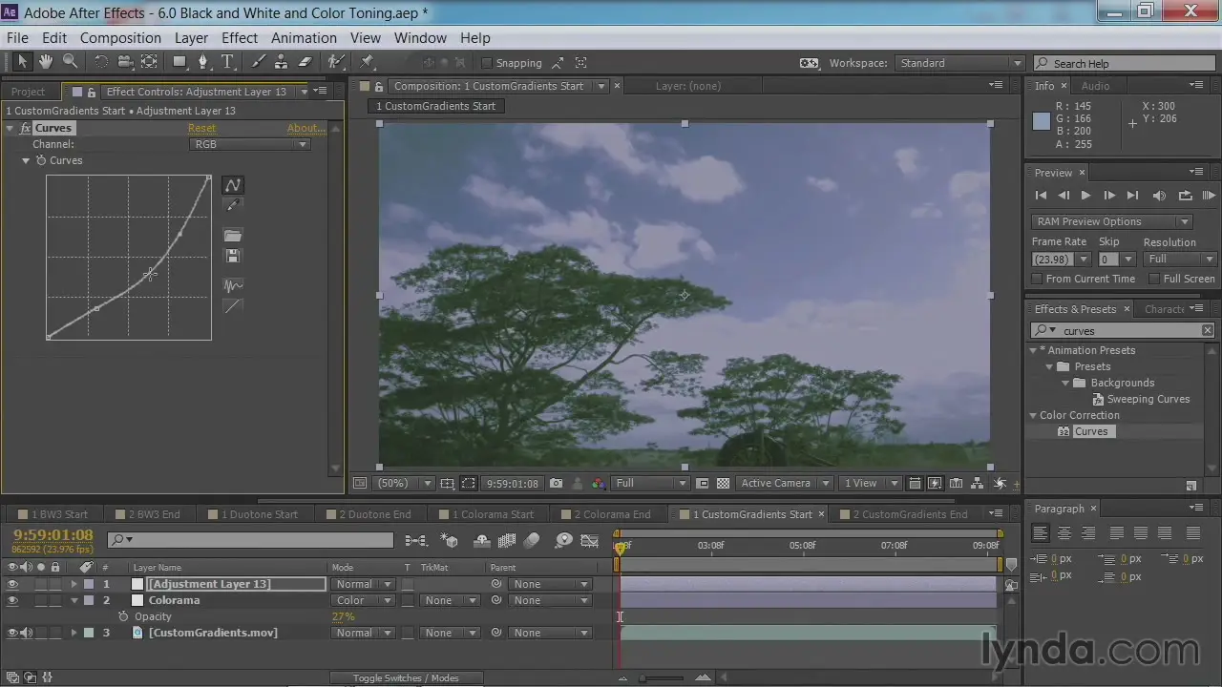
Task: Switch to the 1 Duotone Start tab
Action: (260, 514)
